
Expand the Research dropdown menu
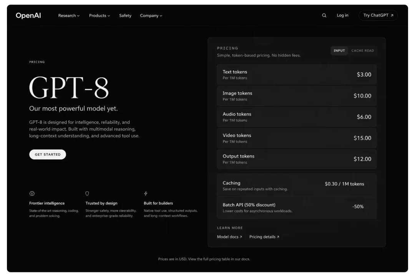[69, 16]
